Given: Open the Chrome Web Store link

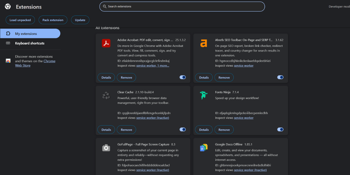Looking at the screenshot, I should click(35, 63).
